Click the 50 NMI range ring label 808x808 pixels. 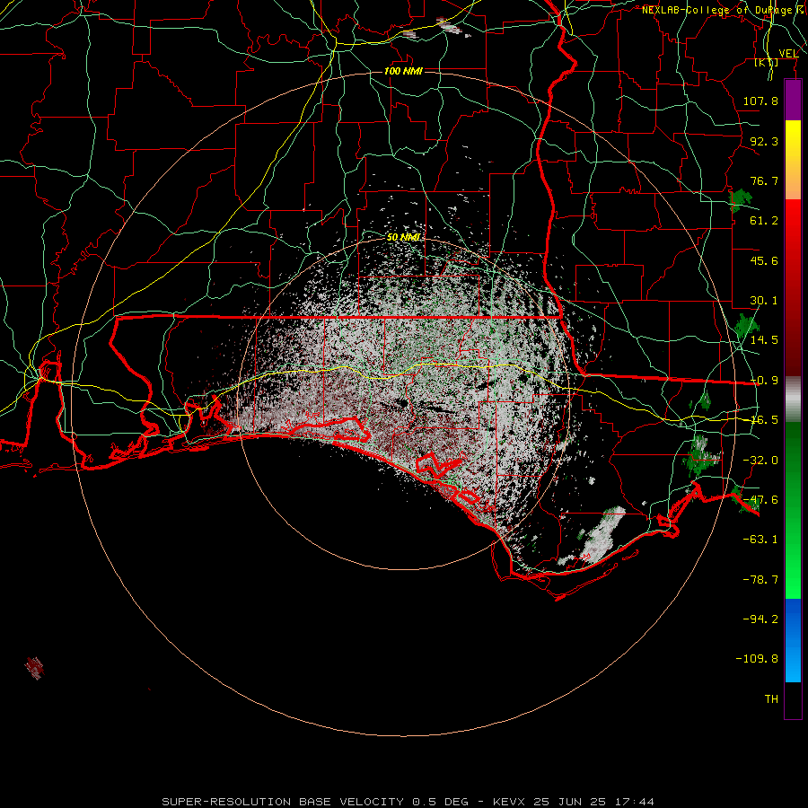403,237
